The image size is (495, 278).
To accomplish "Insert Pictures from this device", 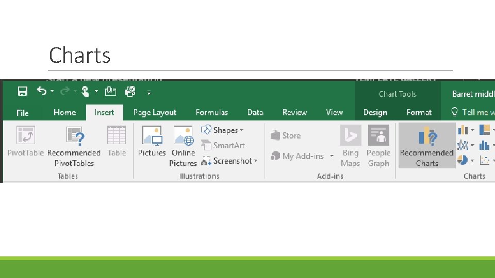I will coord(152,141).
